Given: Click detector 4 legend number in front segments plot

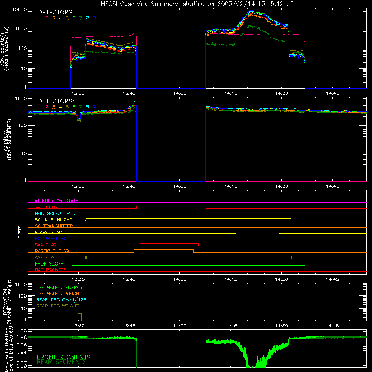Looking at the screenshot, I should [x=60, y=19].
